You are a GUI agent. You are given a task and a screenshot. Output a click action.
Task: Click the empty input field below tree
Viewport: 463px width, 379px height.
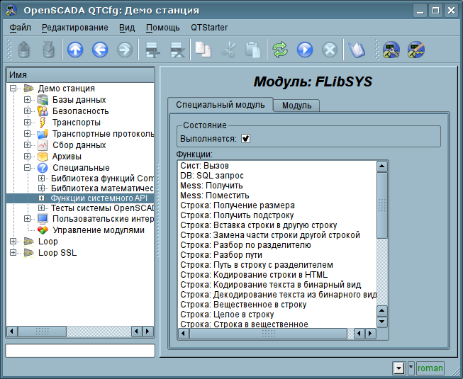[x=80, y=351]
